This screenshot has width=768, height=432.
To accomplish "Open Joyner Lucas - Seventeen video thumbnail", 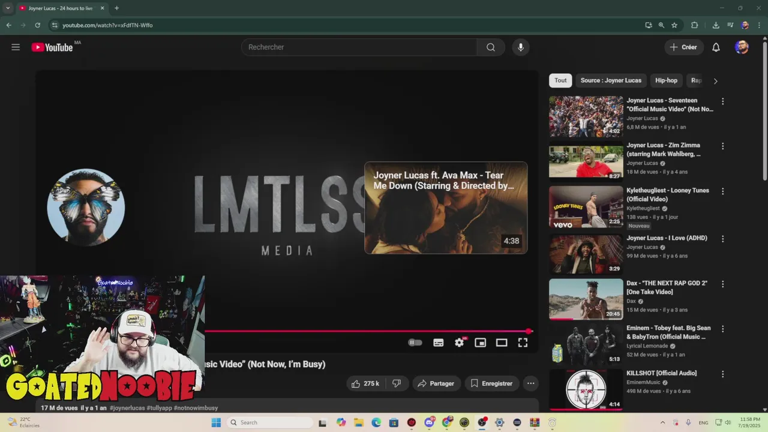I will 586,117.
